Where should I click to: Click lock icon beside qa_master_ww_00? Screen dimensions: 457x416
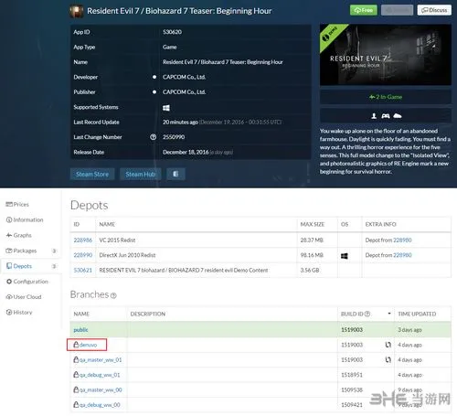coord(76,389)
